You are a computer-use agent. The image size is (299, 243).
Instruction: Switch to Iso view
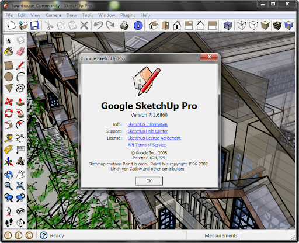coord(154,25)
